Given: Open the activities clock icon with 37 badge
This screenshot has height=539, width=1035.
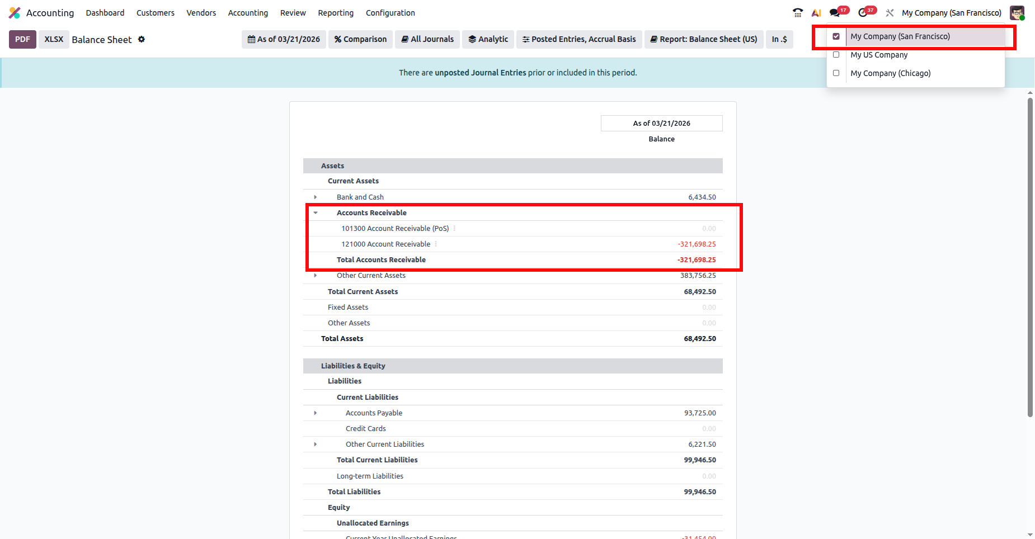Looking at the screenshot, I should coord(863,13).
